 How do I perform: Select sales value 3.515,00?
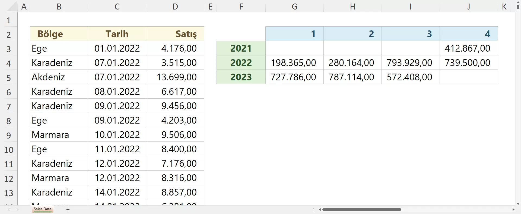tap(175, 62)
